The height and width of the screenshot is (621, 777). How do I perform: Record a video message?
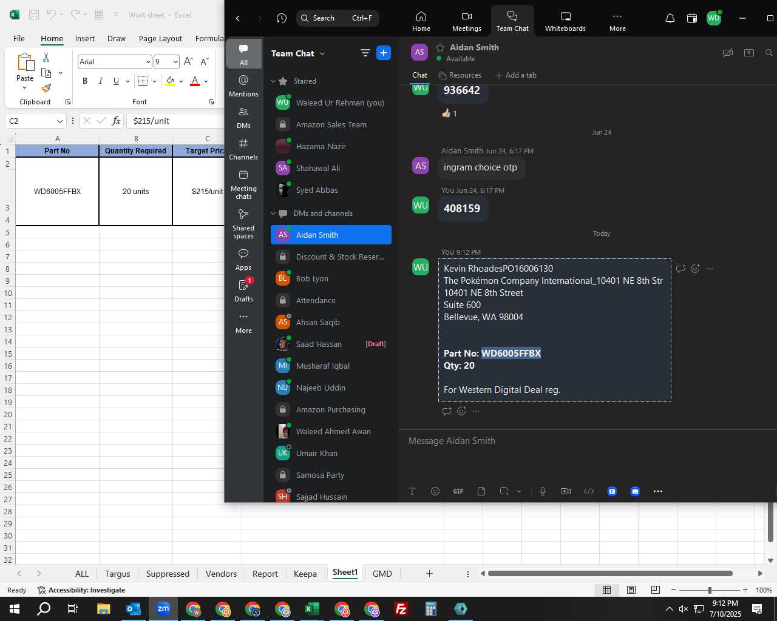tap(566, 491)
